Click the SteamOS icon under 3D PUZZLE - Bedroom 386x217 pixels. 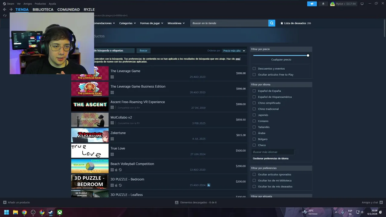(x=120, y=185)
